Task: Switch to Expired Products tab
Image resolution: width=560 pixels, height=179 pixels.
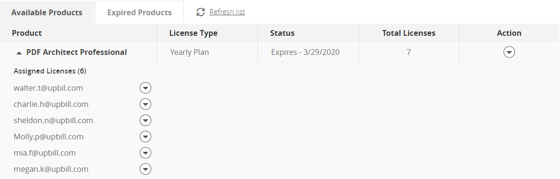Action: tap(139, 12)
